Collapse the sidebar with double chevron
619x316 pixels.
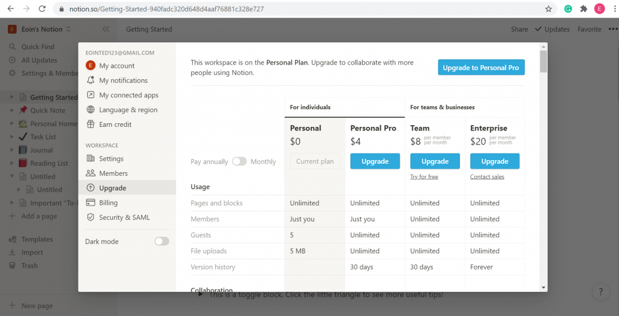coord(106,29)
